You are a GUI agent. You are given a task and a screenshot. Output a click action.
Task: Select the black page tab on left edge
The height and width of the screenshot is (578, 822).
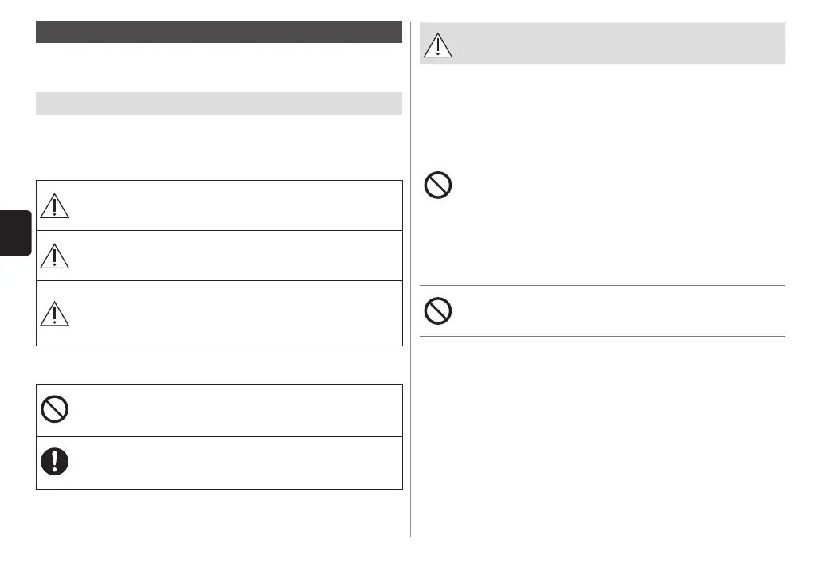pos(15,232)
